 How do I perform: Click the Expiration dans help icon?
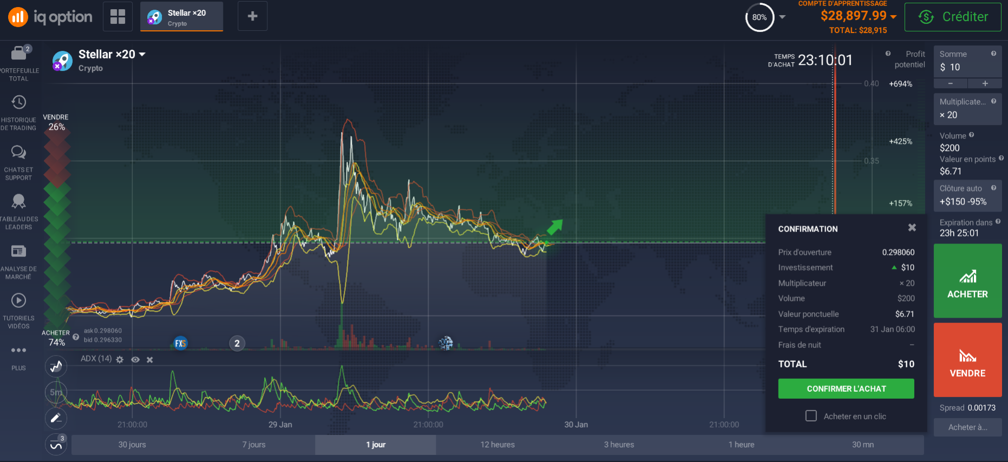998,222
